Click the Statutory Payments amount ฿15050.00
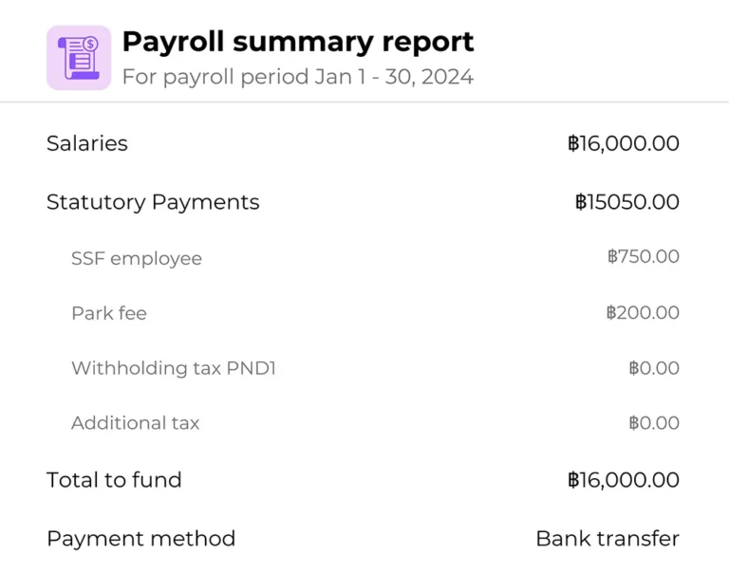 [x=627, y=202]
